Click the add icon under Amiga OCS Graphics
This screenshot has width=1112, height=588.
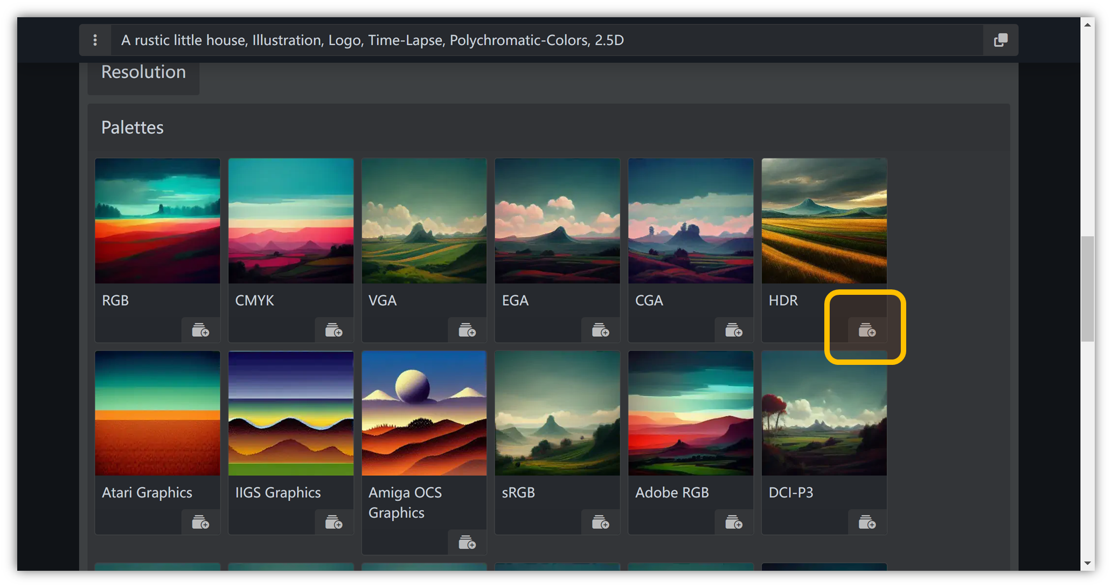(x=467, y=542)
